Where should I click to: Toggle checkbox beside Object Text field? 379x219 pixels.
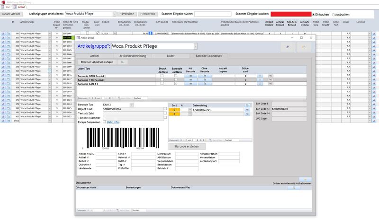tap(165, 109)
